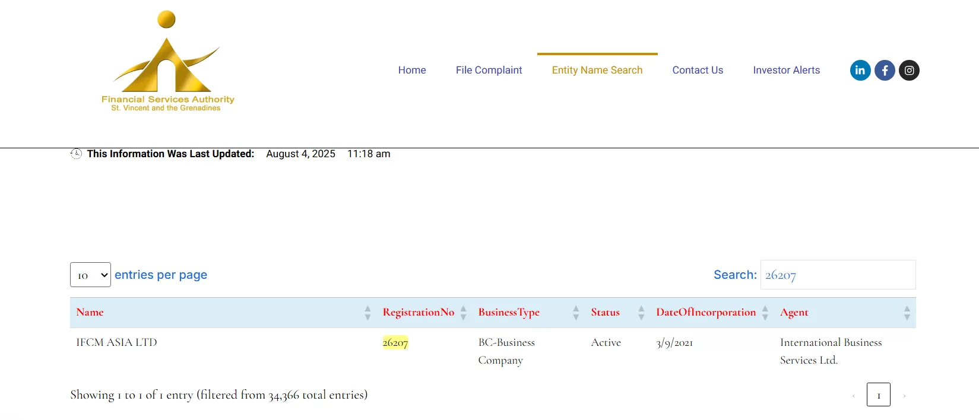Sort by DateOfIncorporation column arrows
979x420 pixels.
click(765, 313)
